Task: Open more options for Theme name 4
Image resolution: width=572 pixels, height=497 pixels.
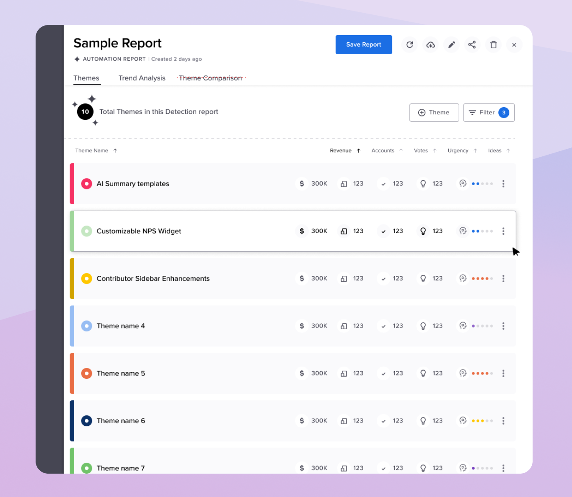Action: coord(503,326)
